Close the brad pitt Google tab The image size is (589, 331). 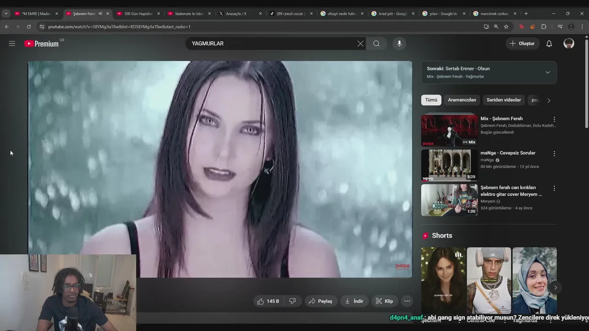pos(413,14)
